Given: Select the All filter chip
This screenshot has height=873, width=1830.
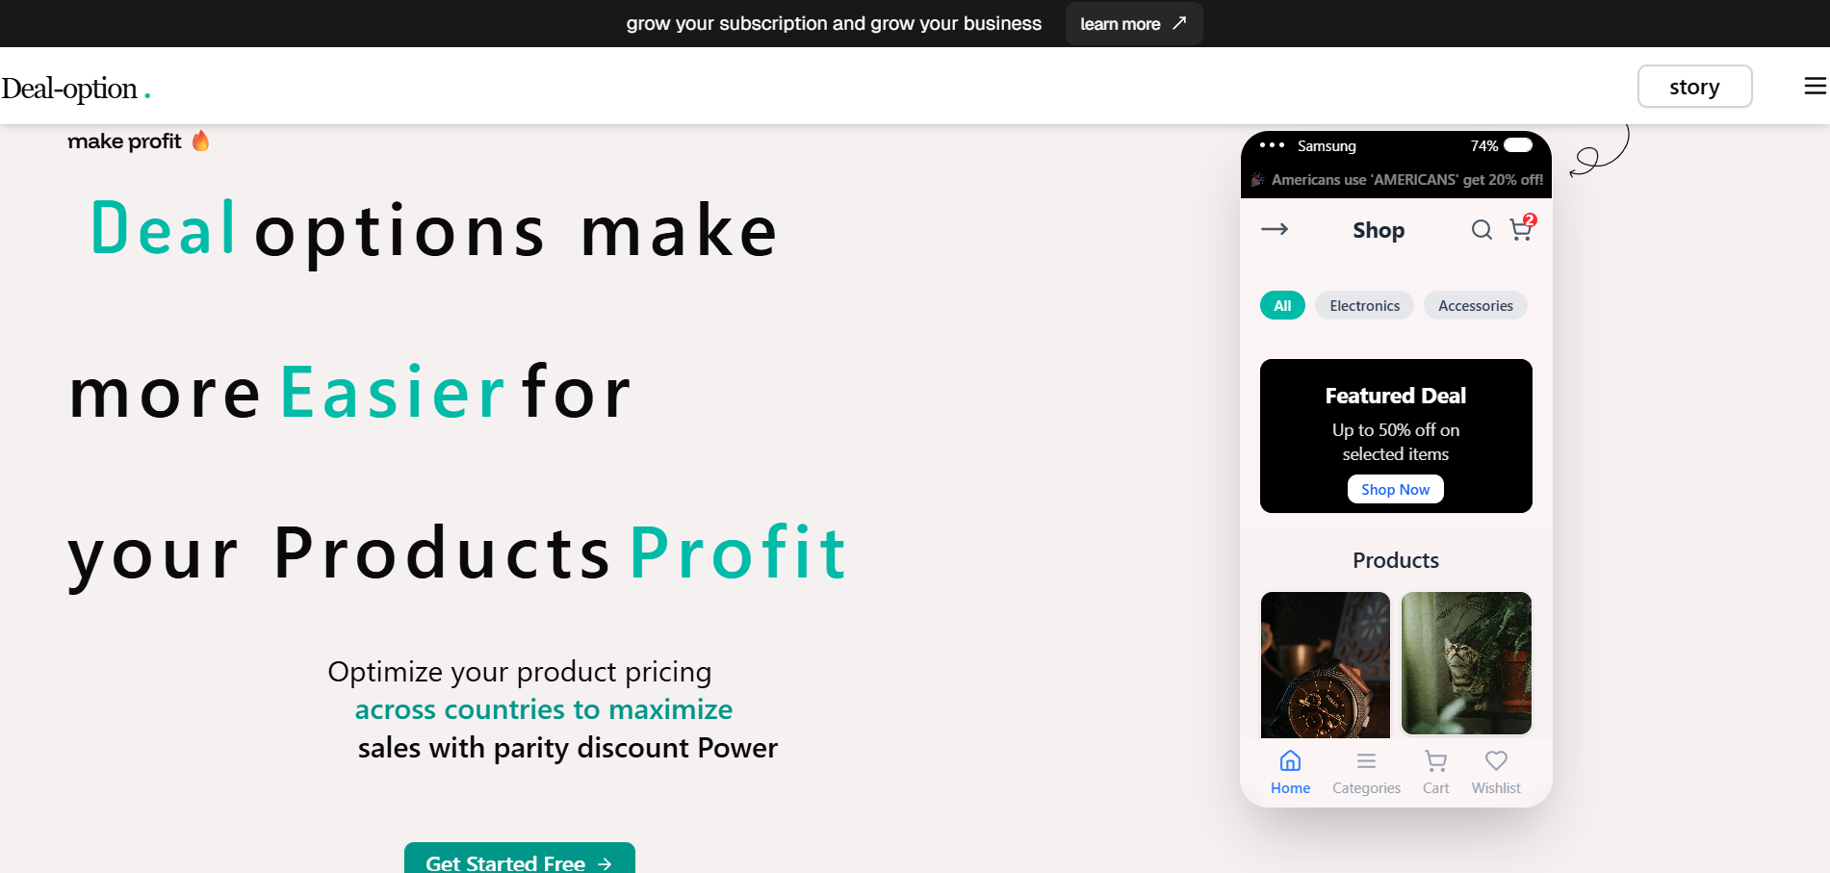Looking at the screenshot, I should pos(1282,305).
